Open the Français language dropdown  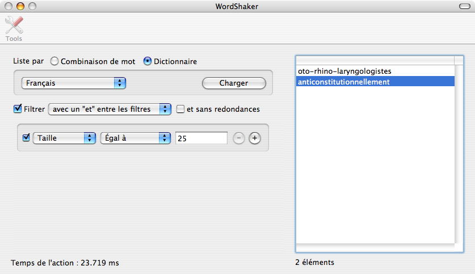[73, 83]
